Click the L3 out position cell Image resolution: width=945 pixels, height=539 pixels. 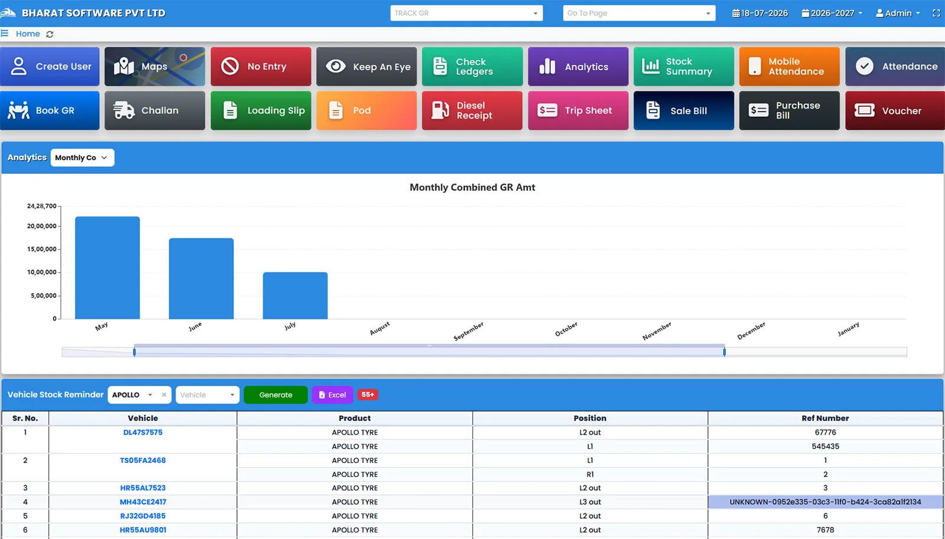[x=590, y=502]
